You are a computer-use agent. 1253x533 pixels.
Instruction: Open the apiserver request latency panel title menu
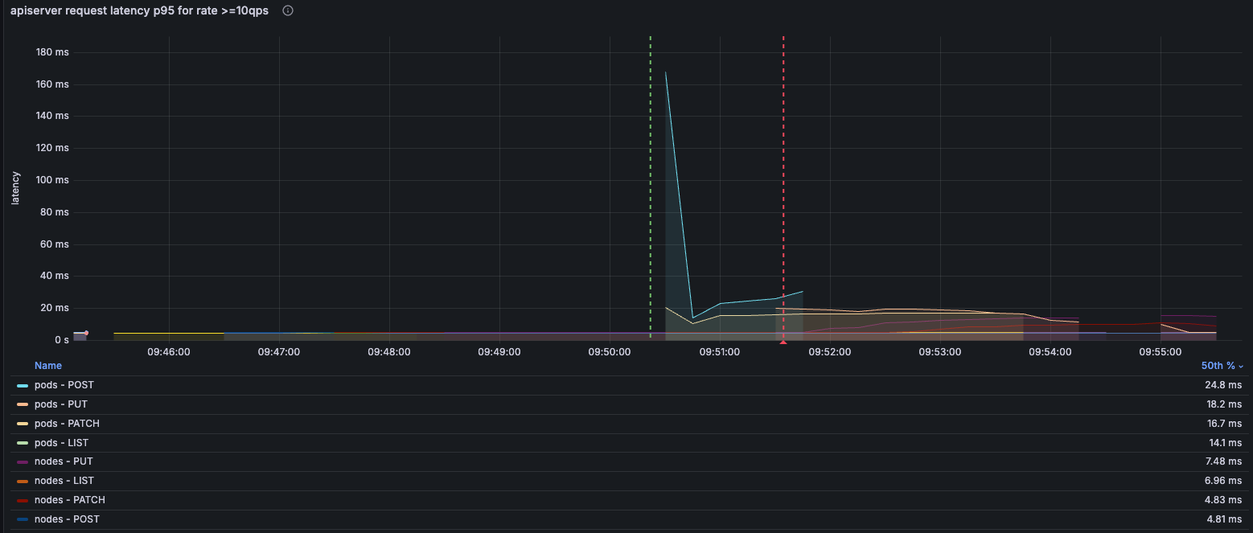[139, 11]
